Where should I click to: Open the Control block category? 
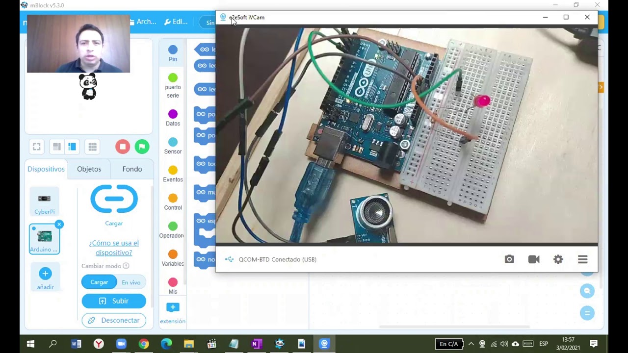tap(173, 202)
